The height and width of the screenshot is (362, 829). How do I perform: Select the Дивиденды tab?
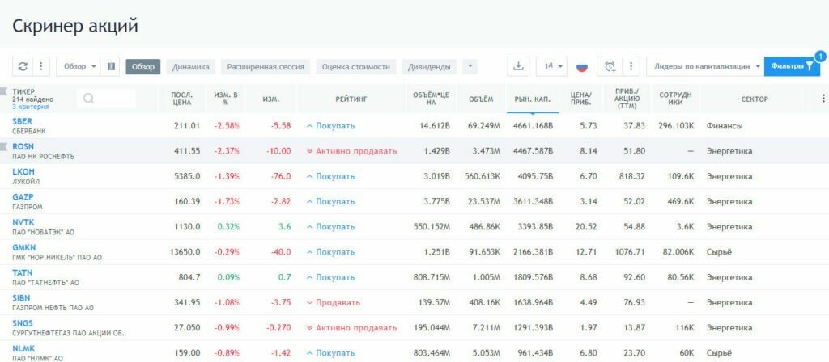(x=429, y=66)
